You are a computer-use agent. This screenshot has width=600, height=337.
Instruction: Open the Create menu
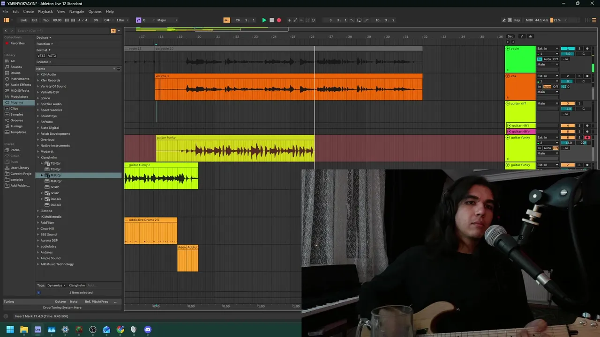point(28,11)
